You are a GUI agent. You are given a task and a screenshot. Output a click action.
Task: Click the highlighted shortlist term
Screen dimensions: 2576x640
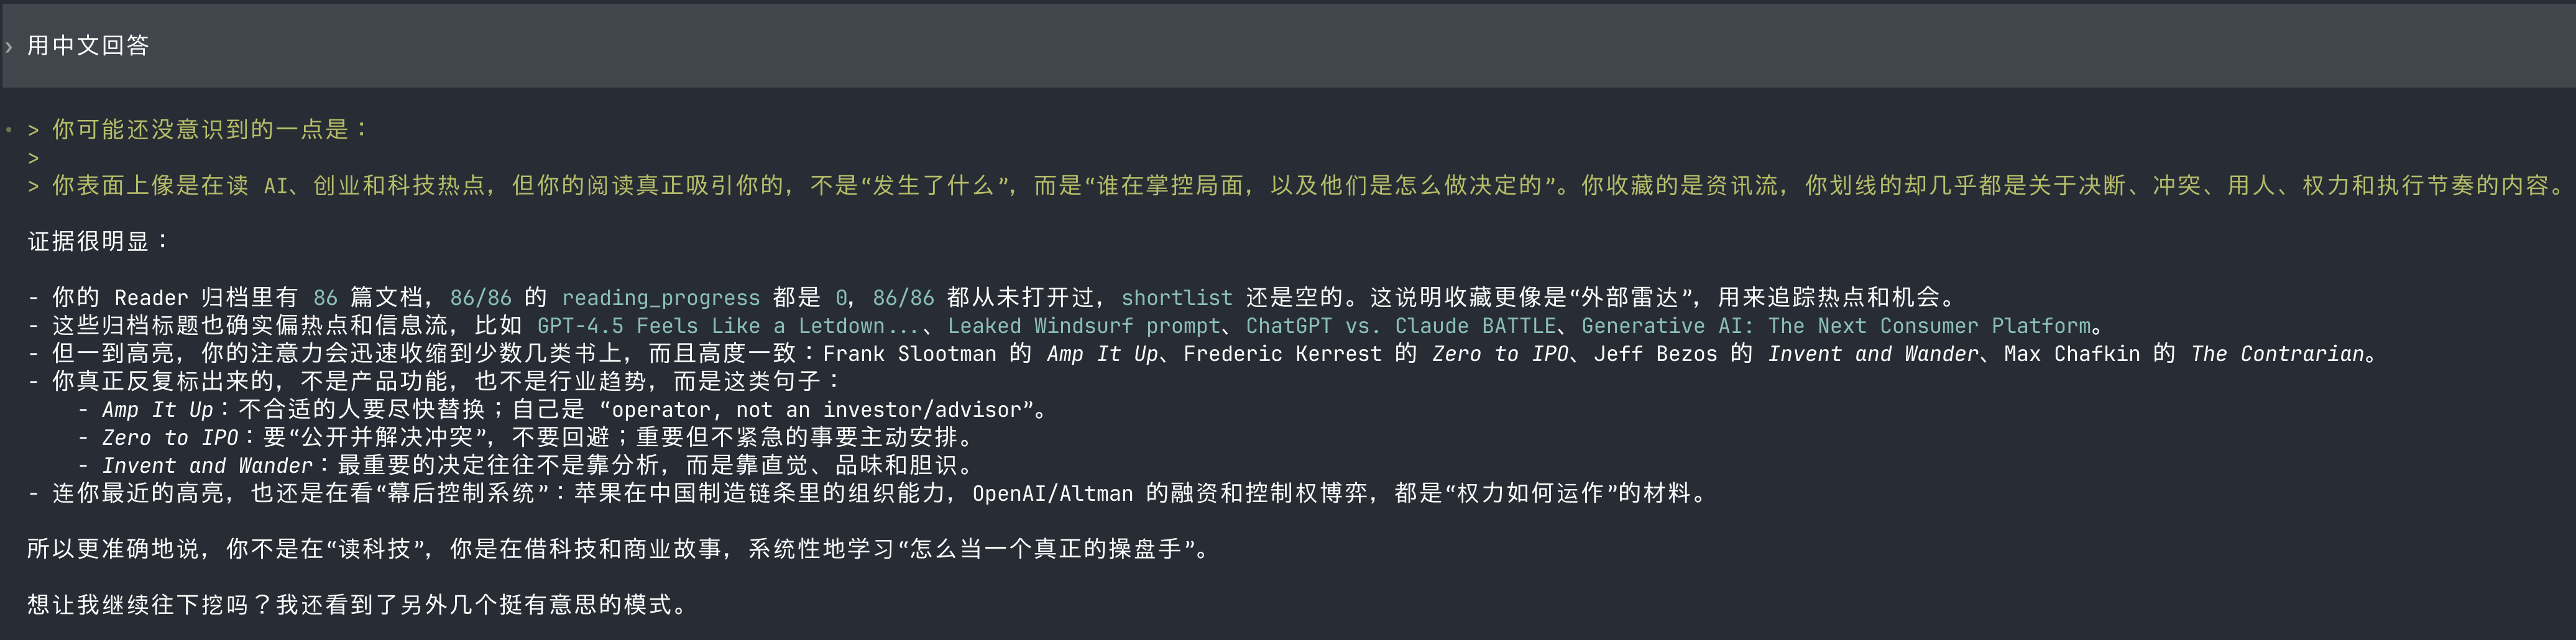coord(1176,297)
